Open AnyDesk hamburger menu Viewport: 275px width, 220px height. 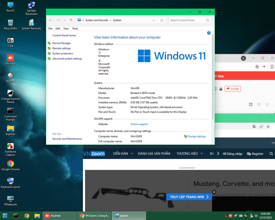click(272, 67)
